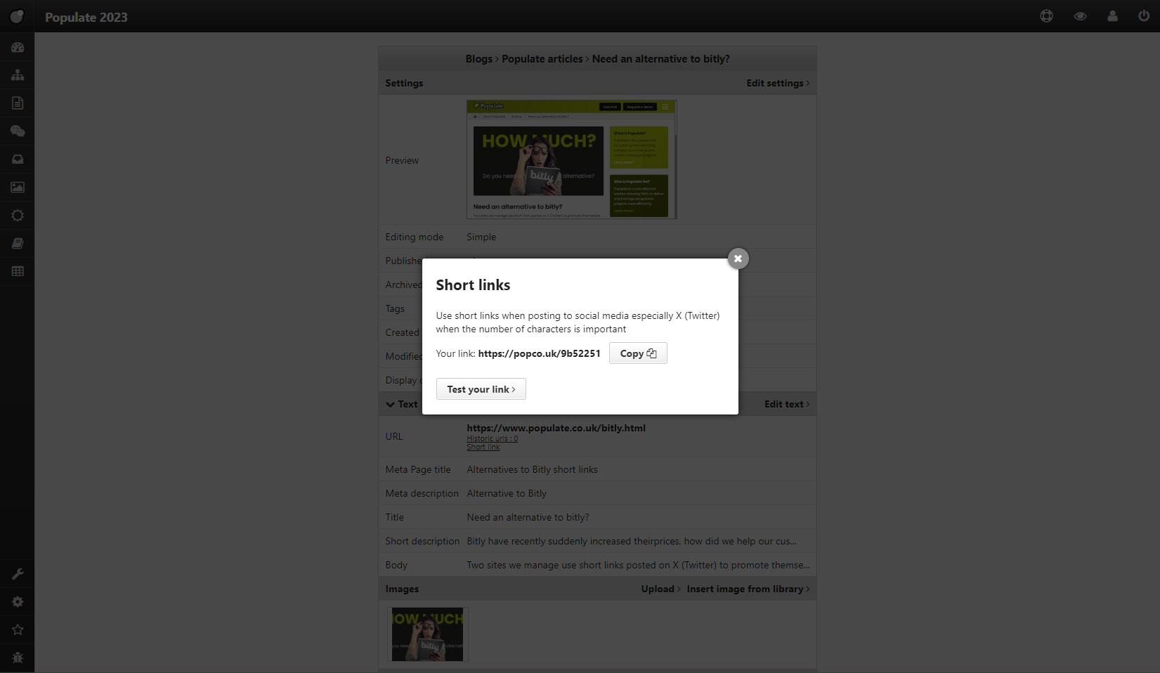Open the pages document icon in sidebar
The height and width of the screenshot is (673, 1160).
pos(18,103)
